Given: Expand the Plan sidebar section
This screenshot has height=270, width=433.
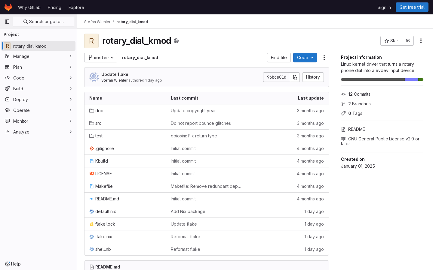Looking at the screenshot, I should 38,67.
